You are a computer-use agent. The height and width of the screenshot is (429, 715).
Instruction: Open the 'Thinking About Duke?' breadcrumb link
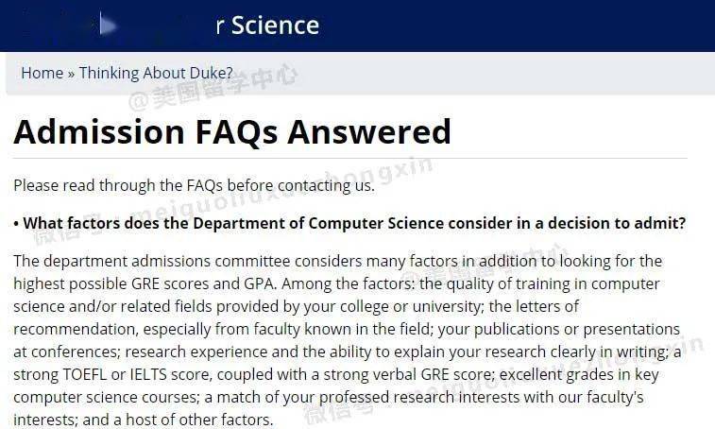pos(156,73)
